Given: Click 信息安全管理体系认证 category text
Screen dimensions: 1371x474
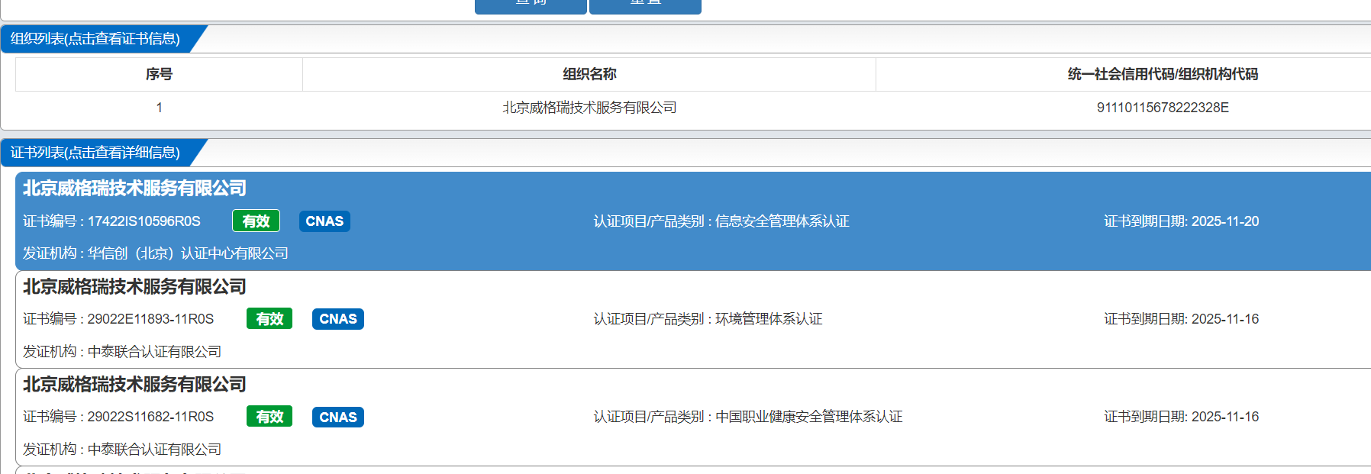Looking at the screenshot, I should pyautogui.click(x=782, y=221).
